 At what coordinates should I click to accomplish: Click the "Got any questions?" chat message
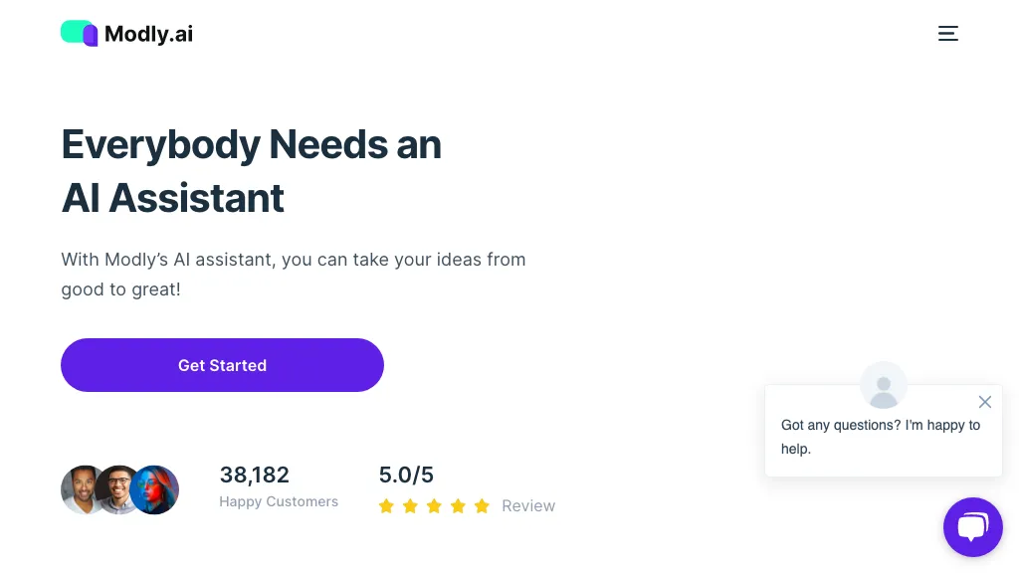[880, 437]
